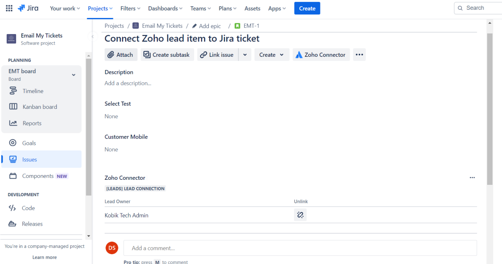Open the Attach file tool
502x264 pixels.
(x=121, y=54)
